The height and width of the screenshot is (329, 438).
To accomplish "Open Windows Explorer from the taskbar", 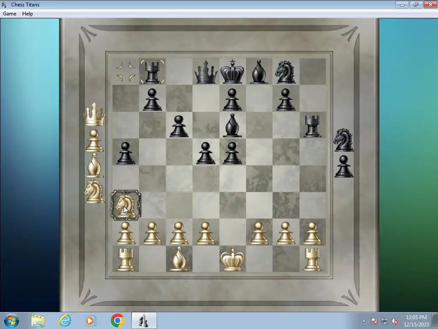I will (x=38, y=321).
